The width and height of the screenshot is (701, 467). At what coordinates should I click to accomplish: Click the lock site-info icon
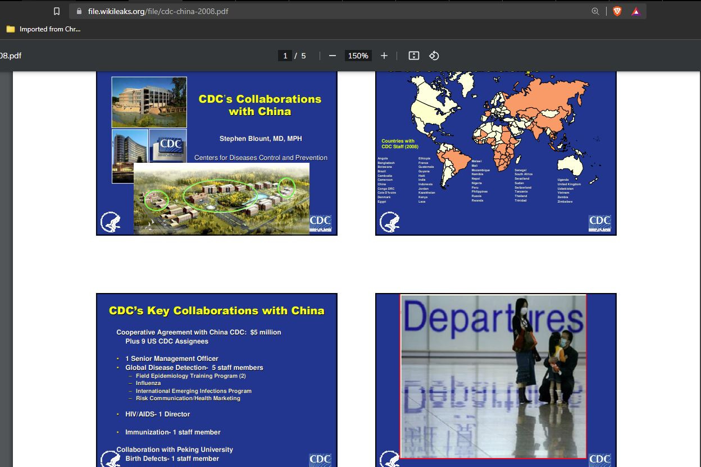(x=78, y=11)
